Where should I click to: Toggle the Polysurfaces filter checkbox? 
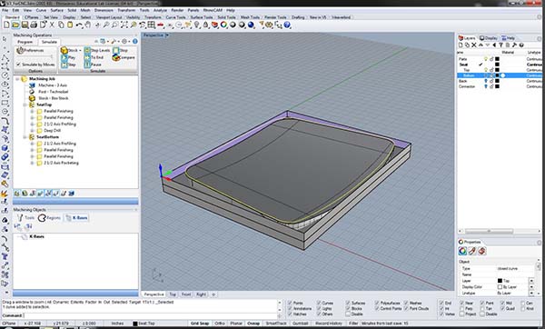(377, 303)
